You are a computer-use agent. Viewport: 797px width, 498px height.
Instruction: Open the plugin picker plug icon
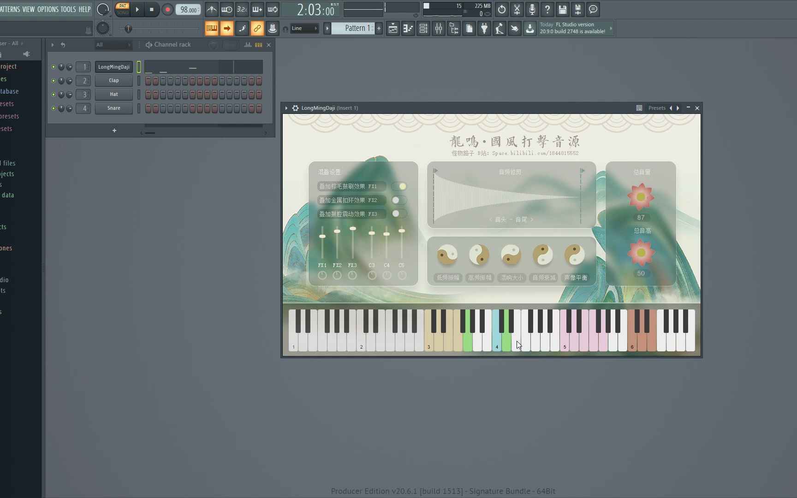(x=484, y=29)
